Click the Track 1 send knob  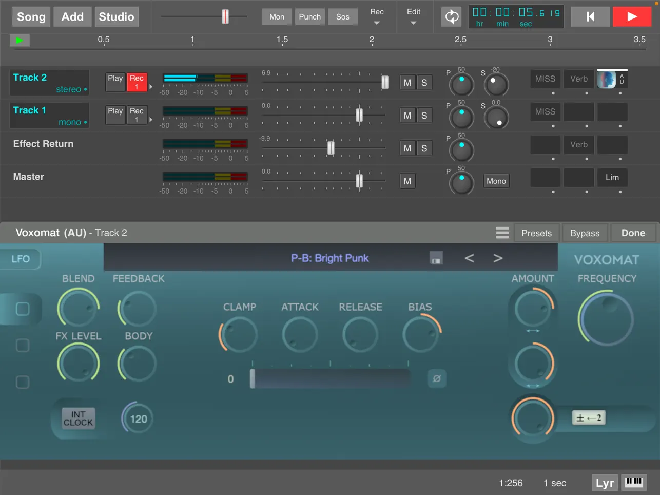[496, 118]
